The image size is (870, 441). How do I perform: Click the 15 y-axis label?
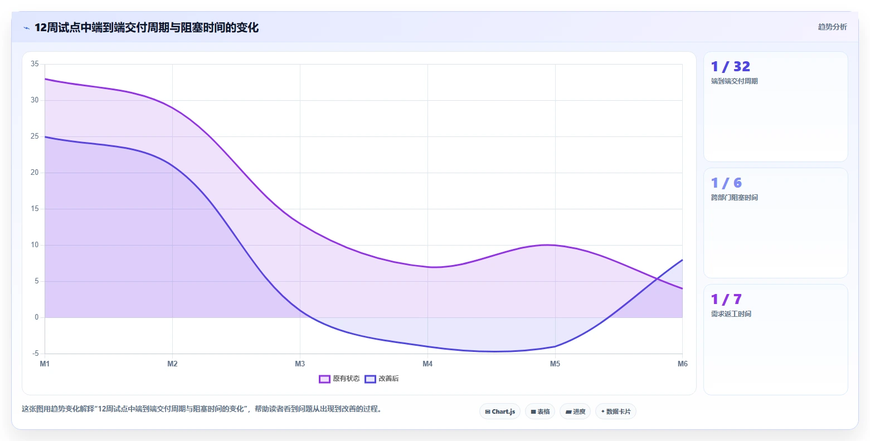pyautogui.click(x=35, y=209)
